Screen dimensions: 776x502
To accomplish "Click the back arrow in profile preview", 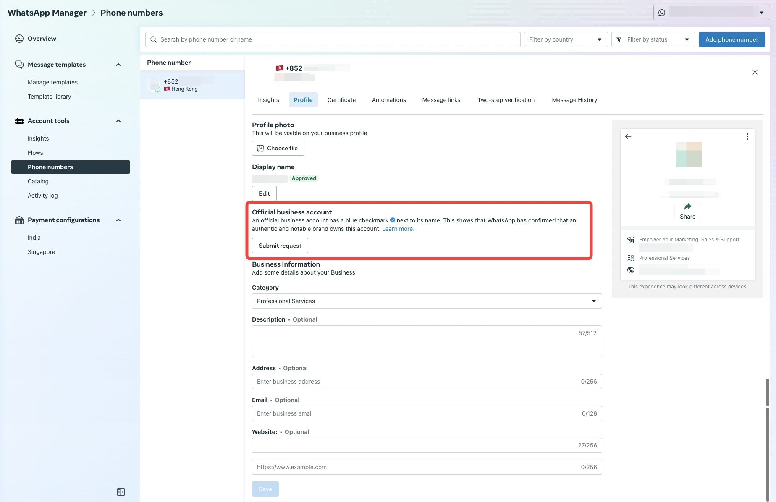I will 628,136.
